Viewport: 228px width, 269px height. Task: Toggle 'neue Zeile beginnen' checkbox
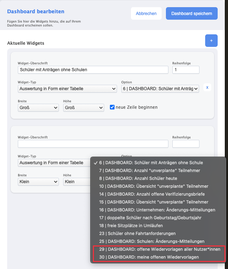pos(112,107)
